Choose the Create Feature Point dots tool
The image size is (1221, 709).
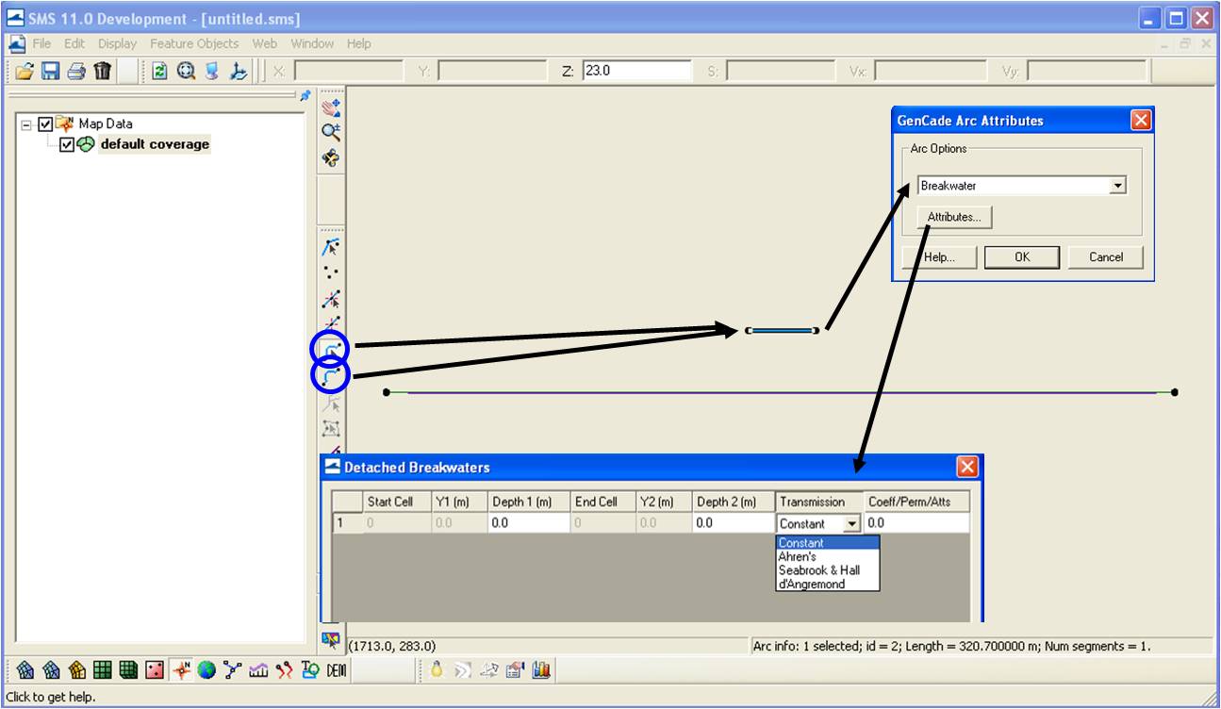331,273
